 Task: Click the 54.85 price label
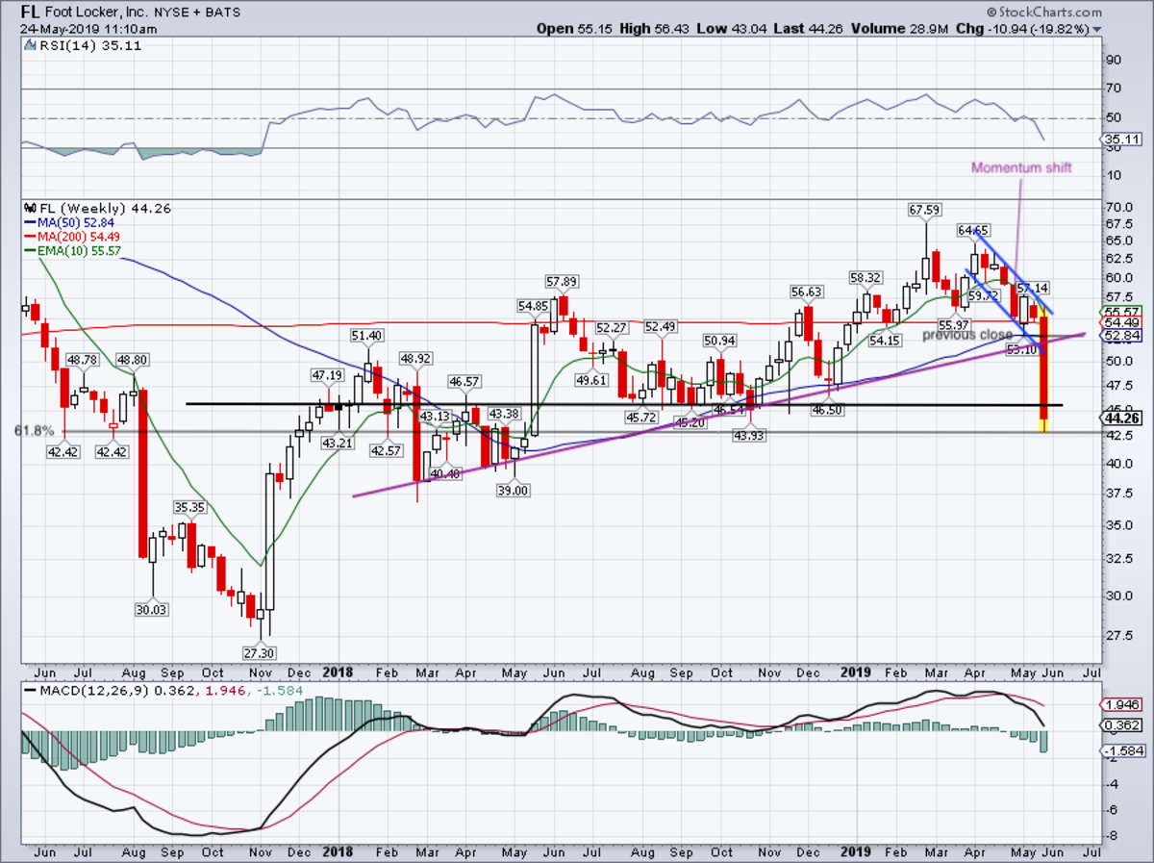[534, 306]
